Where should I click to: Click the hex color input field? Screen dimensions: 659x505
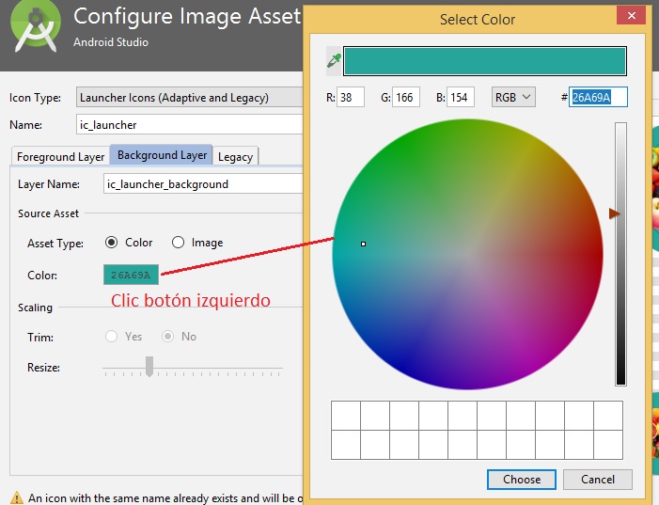pos(597,98)
